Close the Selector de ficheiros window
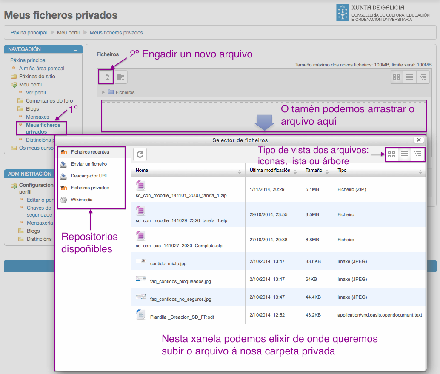This screenshot has width=440, height=374. pyautogui.click(x=419, y=140)
